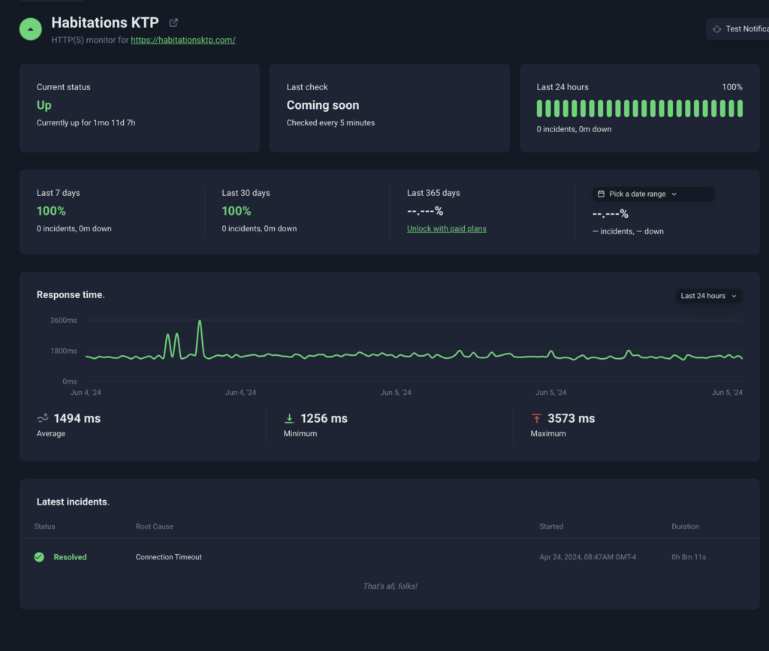Viewport: 769px width, 651px height.
Task: Click the calendar icon in date range picker
Action: [x=601, y=194]
